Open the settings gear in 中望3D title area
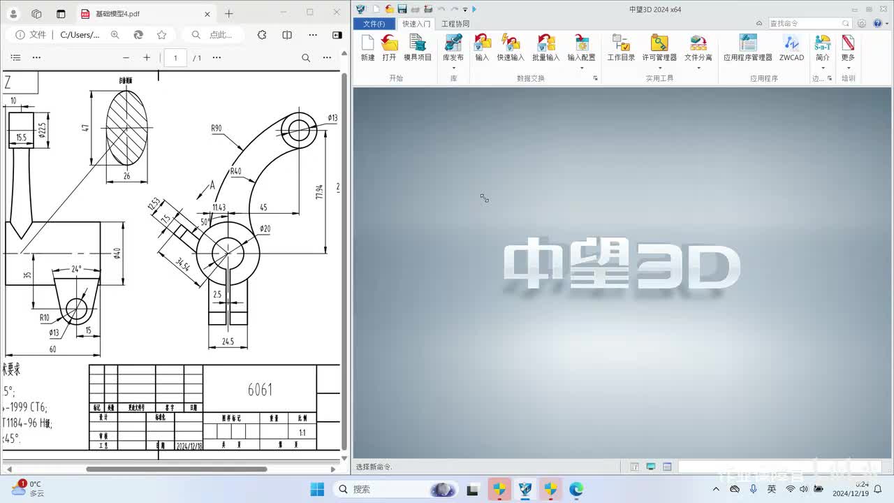Viewport: 894px width, 503px height. coord(862,23)
